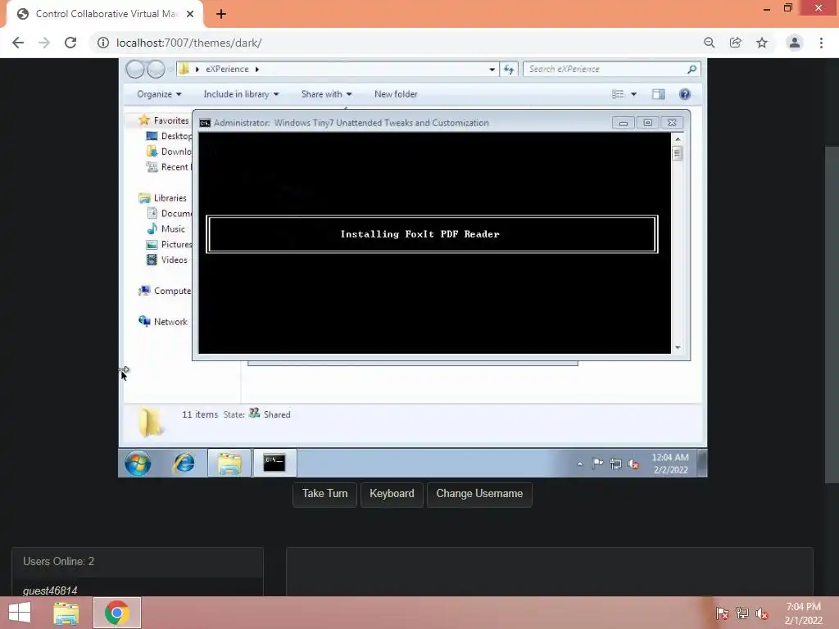Open view options dropdown arrow
Viewport: 839px width, 629px height.
[633, 94]
